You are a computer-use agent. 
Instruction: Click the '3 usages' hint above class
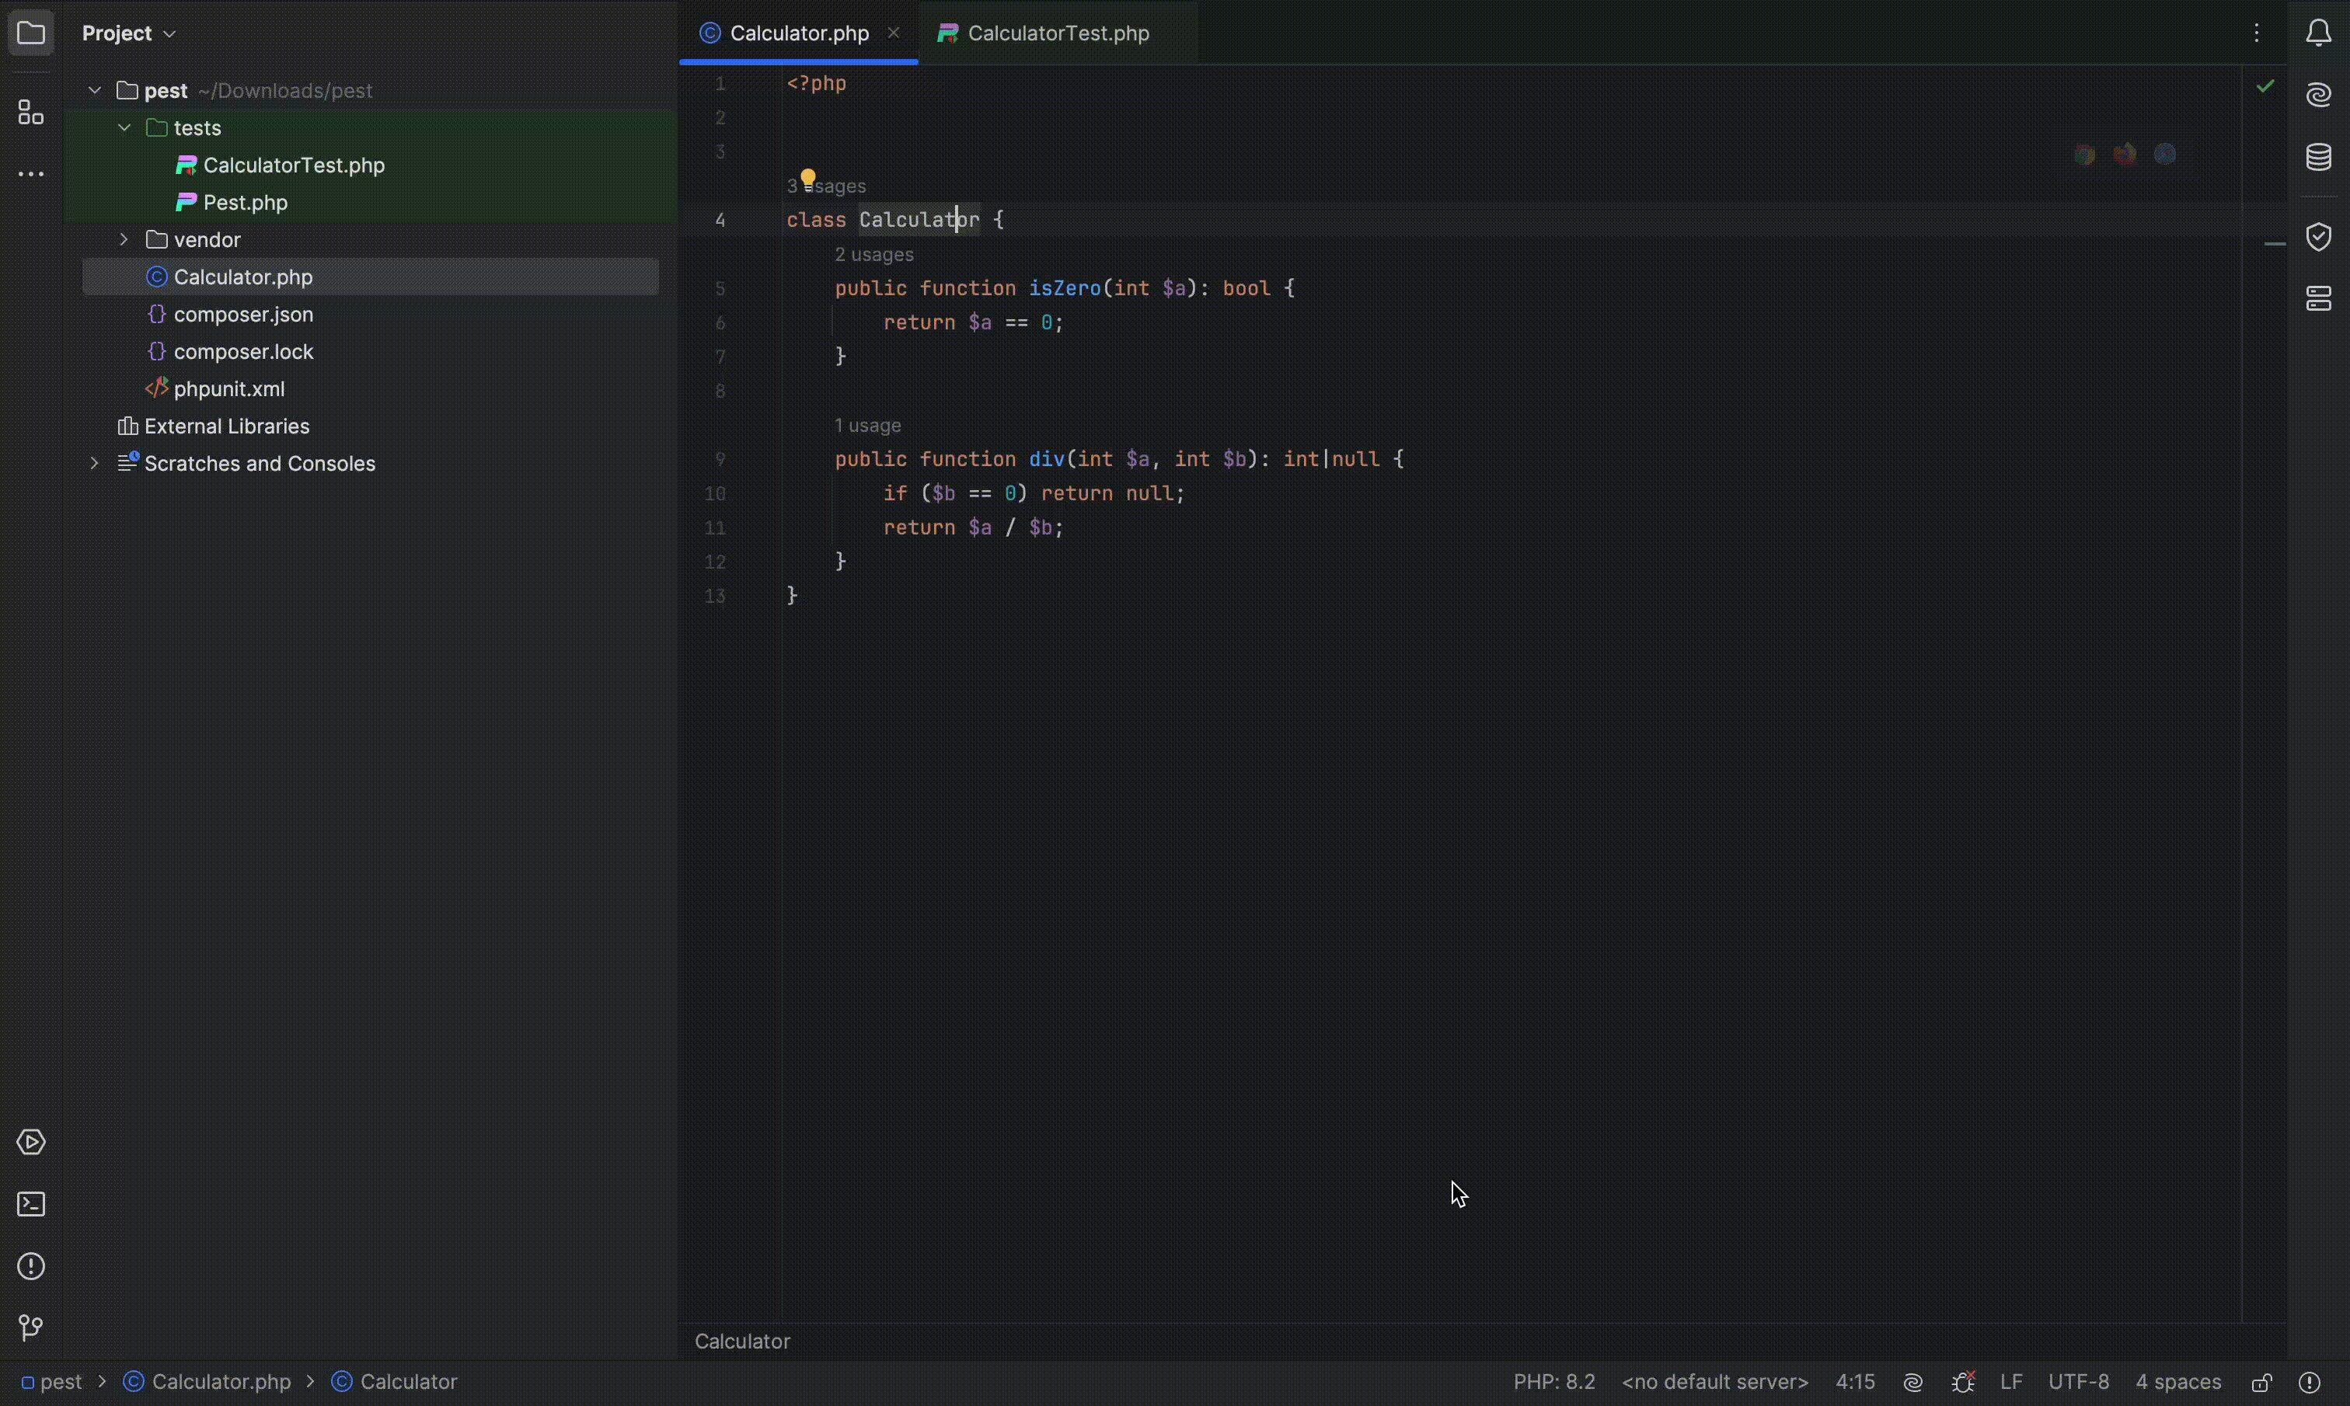pos(827,186)
